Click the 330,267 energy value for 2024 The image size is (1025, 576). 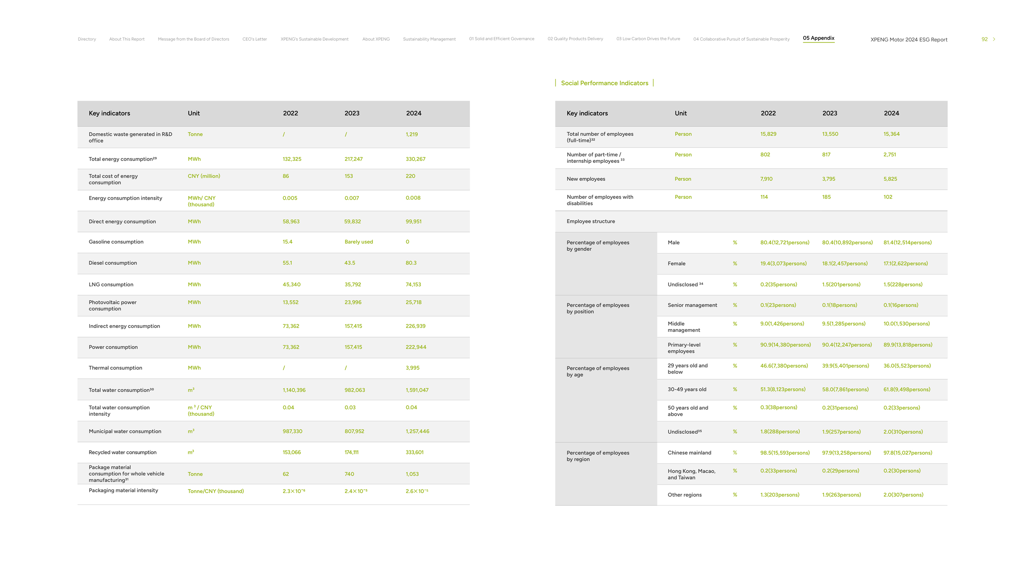coord(415,159)
